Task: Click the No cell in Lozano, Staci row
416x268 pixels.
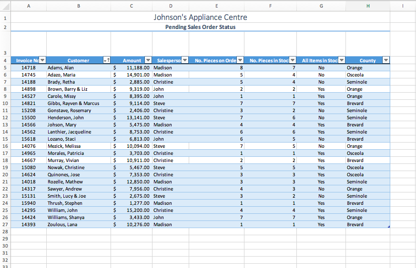Action: pos(321,139)
